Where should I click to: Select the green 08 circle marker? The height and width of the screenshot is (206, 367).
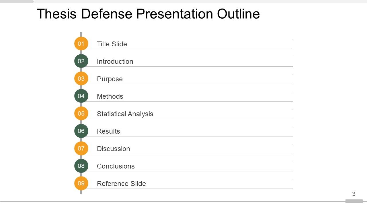click(x=81, y=166)
